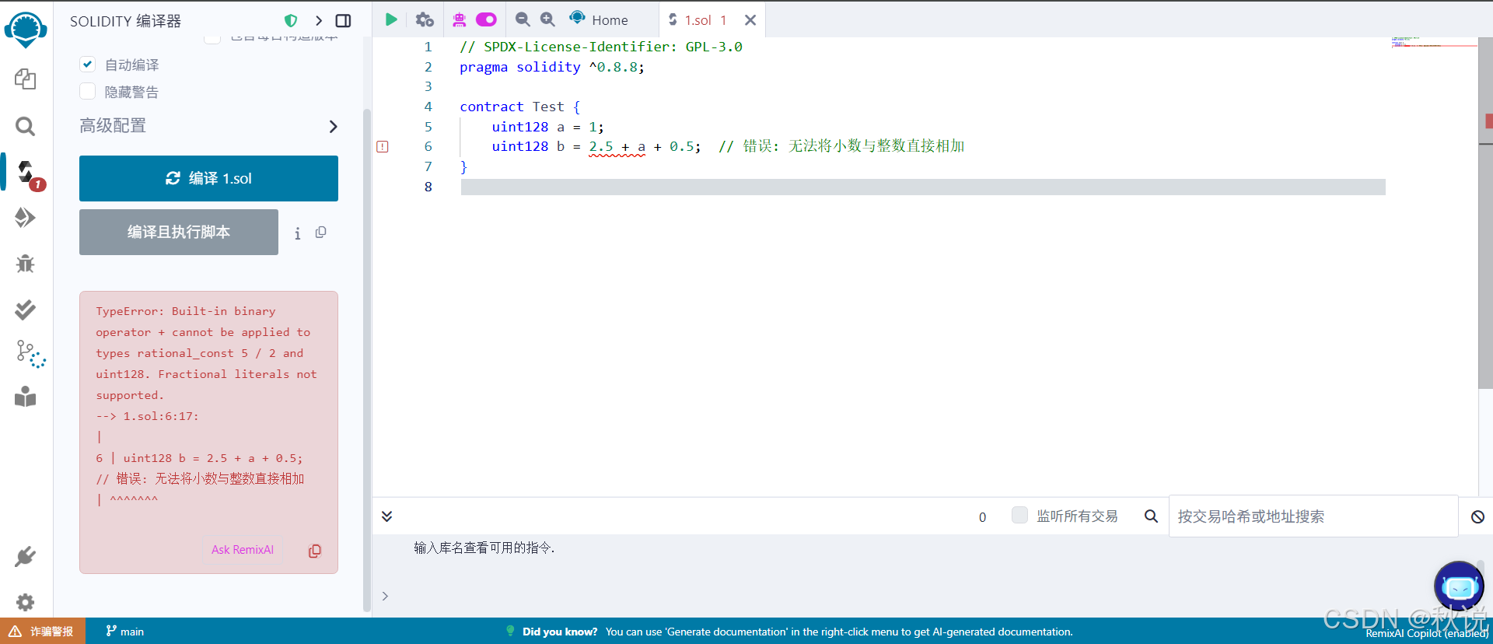
Task: Click the Remix logo icon
Action: [x=26, y=30]
